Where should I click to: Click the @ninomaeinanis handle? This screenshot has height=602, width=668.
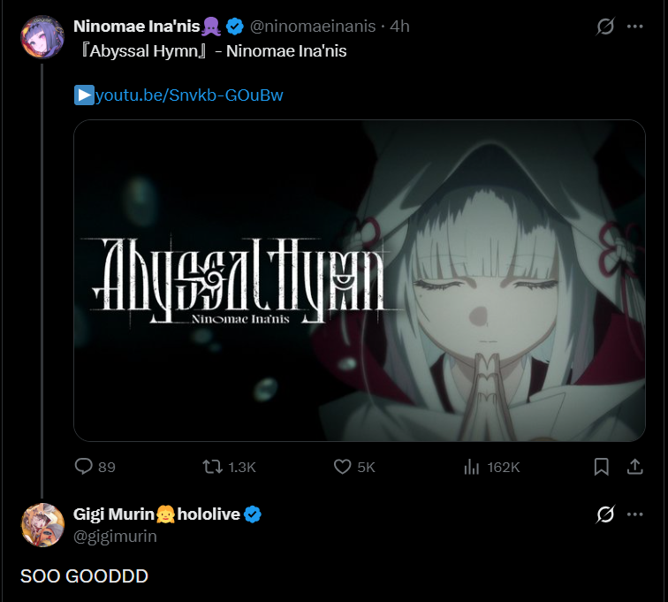pos(313,27)
